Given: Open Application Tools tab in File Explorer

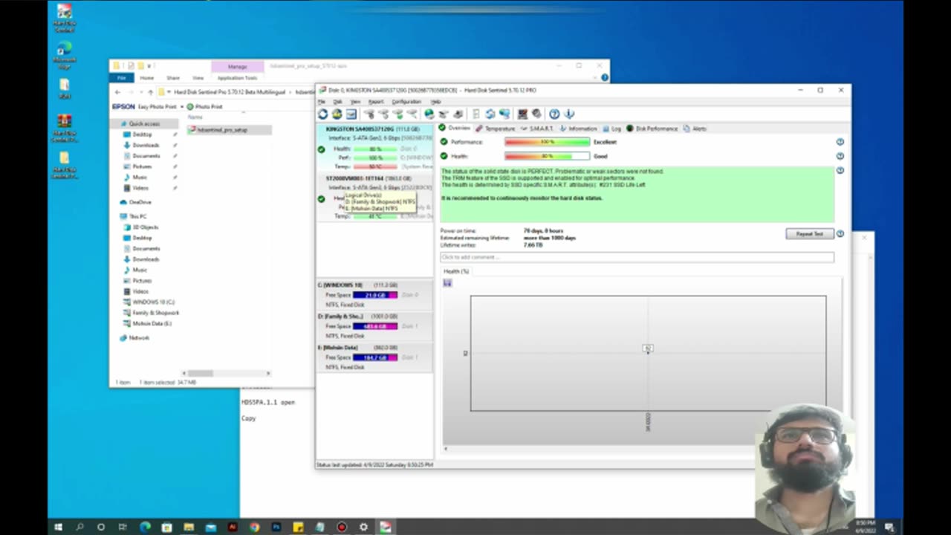Looking at the screenshot, I should (x=237, y=77).
